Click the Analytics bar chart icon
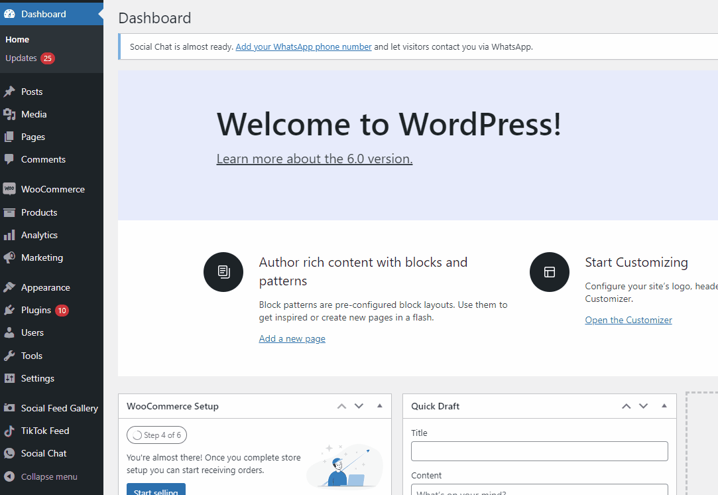 9,235
